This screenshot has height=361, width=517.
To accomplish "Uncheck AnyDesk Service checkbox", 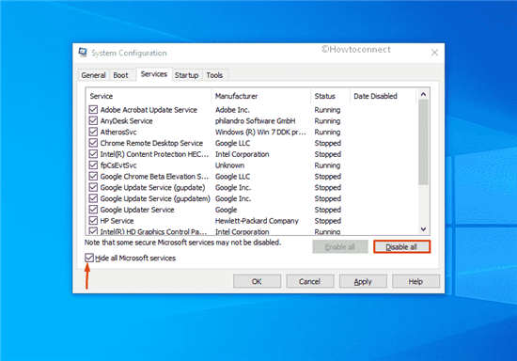I will tap(93, 120).
